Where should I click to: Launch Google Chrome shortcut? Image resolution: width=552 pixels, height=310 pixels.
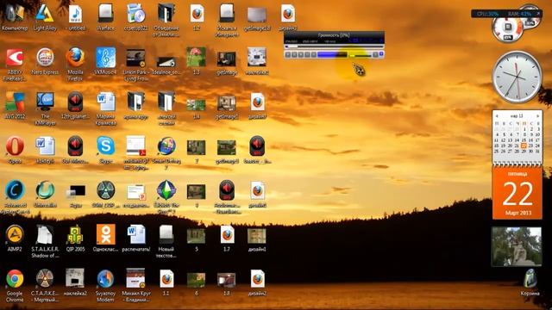coord(15,285)
